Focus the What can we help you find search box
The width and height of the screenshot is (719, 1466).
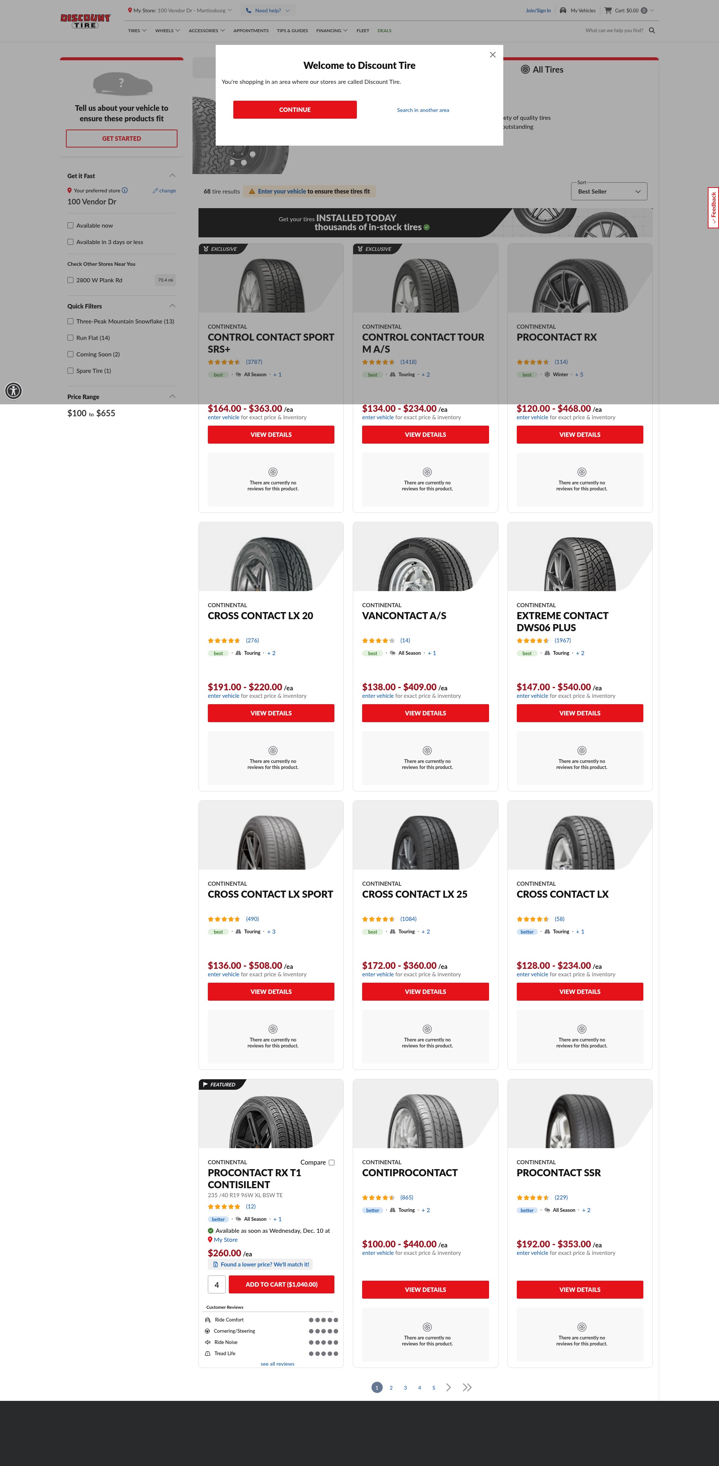(614, 31)
